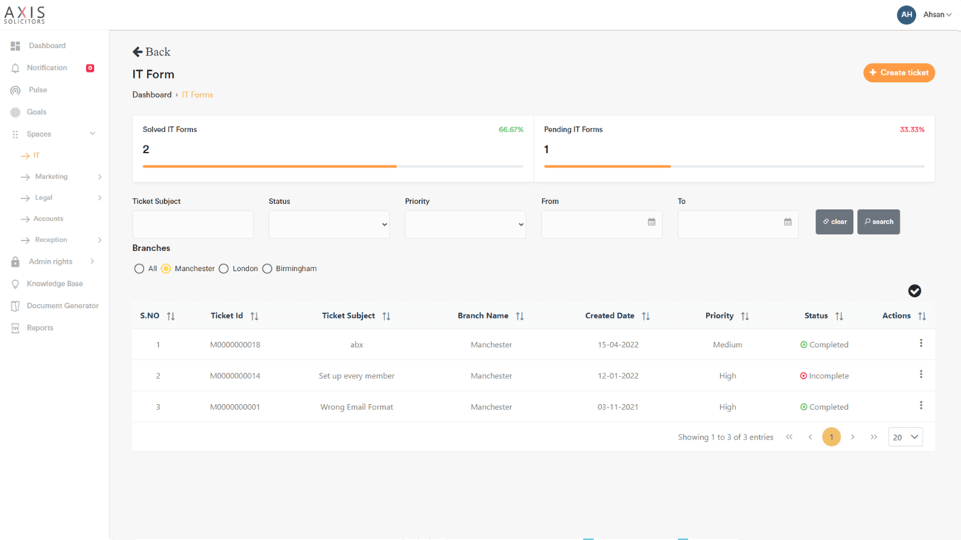
Task: Open actions menu for ticket M0000000018
Action: (921, 344)
